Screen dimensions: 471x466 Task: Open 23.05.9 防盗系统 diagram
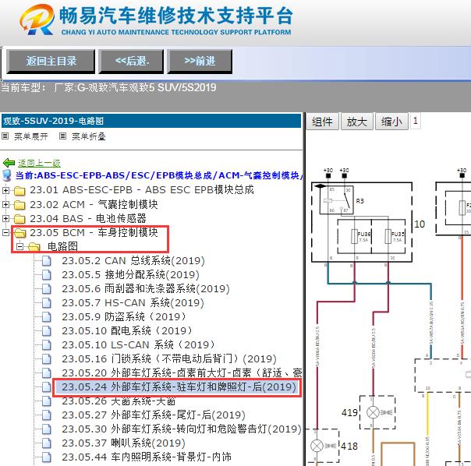click(x=123, y=316)
